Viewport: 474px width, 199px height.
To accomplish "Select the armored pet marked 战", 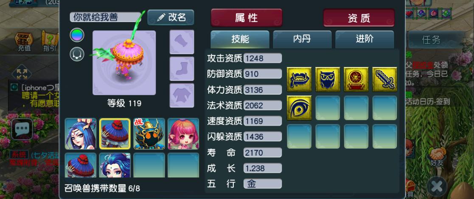I will tap(149, 134).
